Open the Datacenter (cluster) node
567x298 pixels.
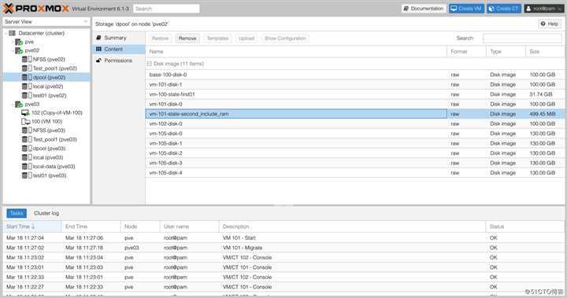click(x=41, y=33)
